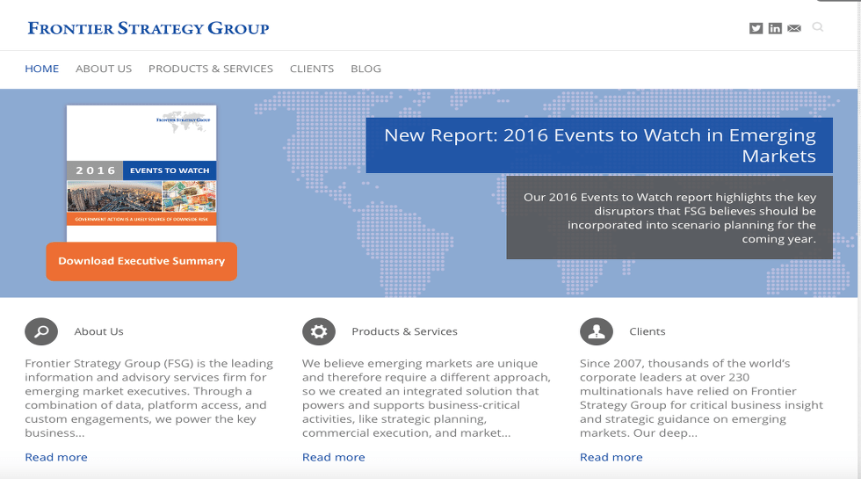Click the search magnifier icon in header
This screenshot has width=861, height=479.
point(818,27)
